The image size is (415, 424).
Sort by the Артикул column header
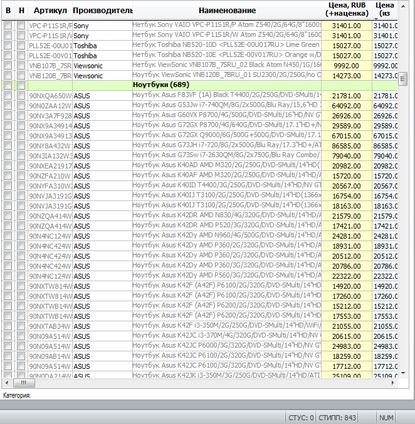pyautogui.click(x=50, y=10)
